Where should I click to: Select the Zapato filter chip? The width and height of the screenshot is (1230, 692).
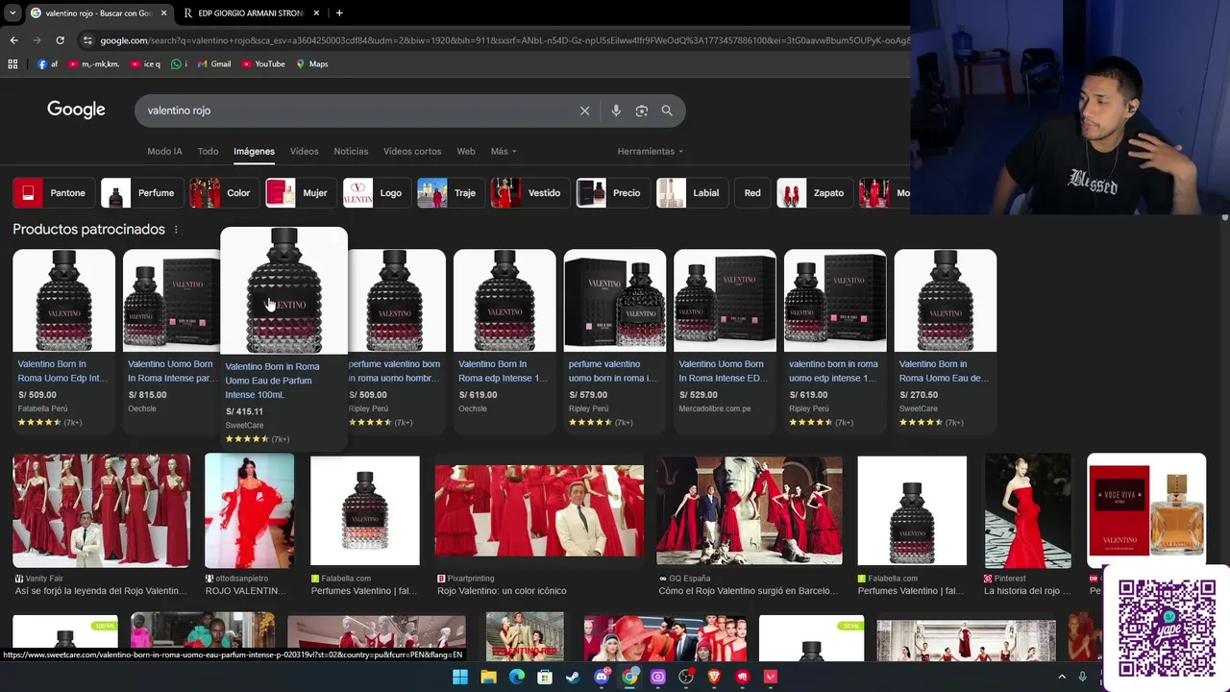[813, 193]
